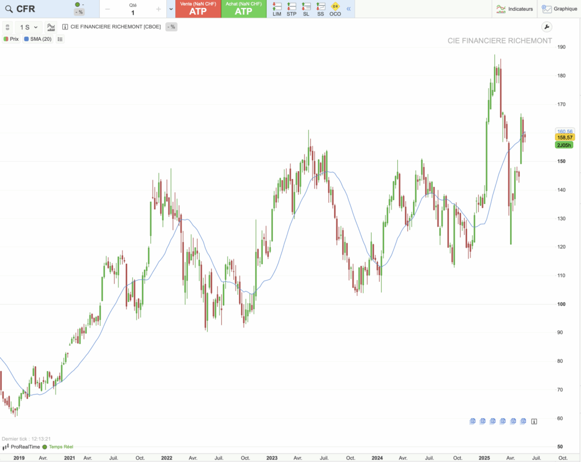Click the Temps Réel status indicator
Image resolution: width=581 pixels, height=462 pixels.
(58, 447)
